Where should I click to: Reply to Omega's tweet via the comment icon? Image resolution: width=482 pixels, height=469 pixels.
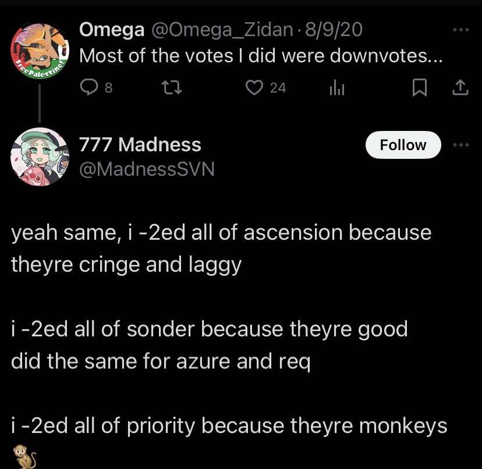(89, 87)
